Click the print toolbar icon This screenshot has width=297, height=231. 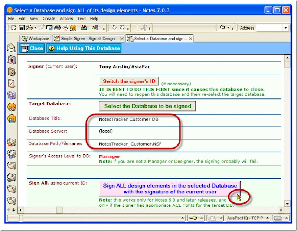tap(57, 28)
